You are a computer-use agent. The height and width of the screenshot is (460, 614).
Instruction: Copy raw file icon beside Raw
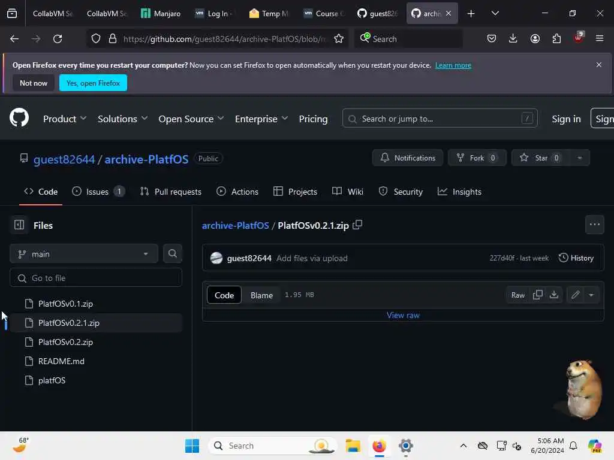point(538,295)
